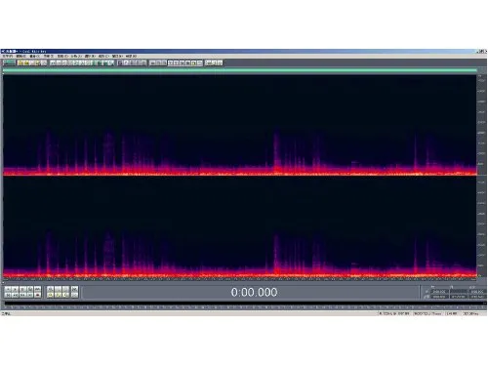Start recording with the red Record button
The height and width of the screenshot is (366, 488).
[x=37, y=295]
